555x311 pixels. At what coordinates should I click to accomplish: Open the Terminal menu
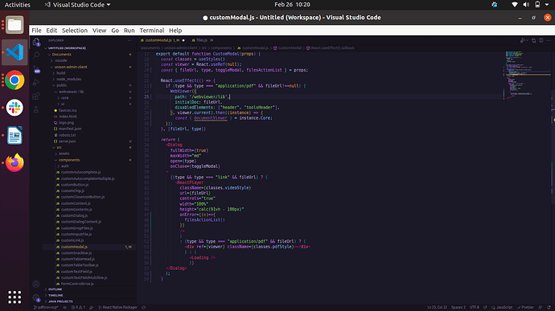[x=152, y=31]
